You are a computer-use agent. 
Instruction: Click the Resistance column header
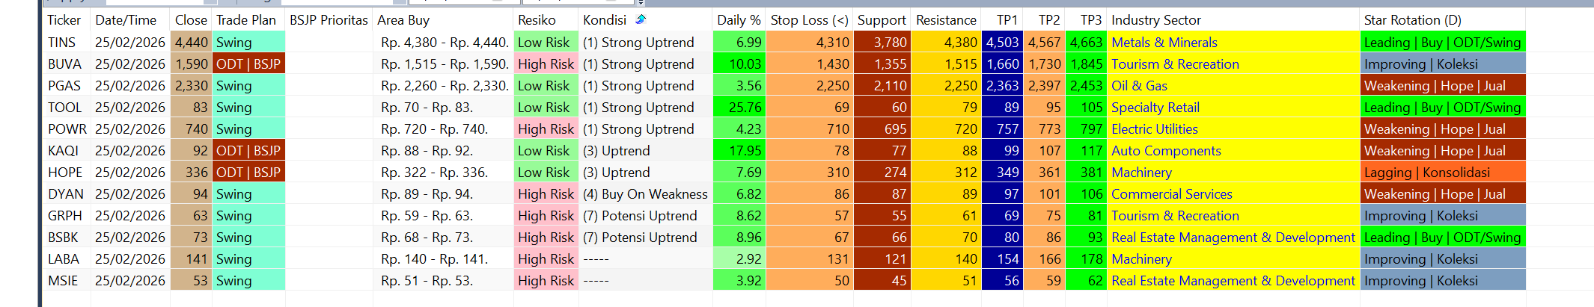tap(946, 20)
